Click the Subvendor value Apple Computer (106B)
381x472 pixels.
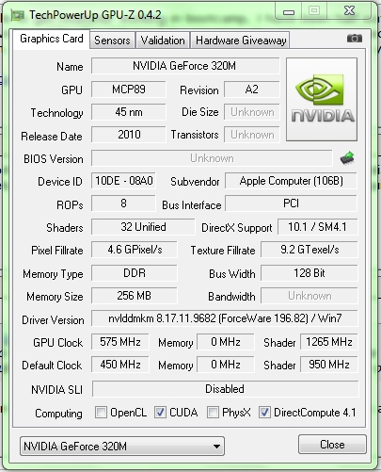pos(291,181)
